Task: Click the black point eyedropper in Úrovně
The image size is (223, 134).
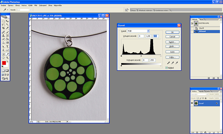Action: (x=168, y=63)
